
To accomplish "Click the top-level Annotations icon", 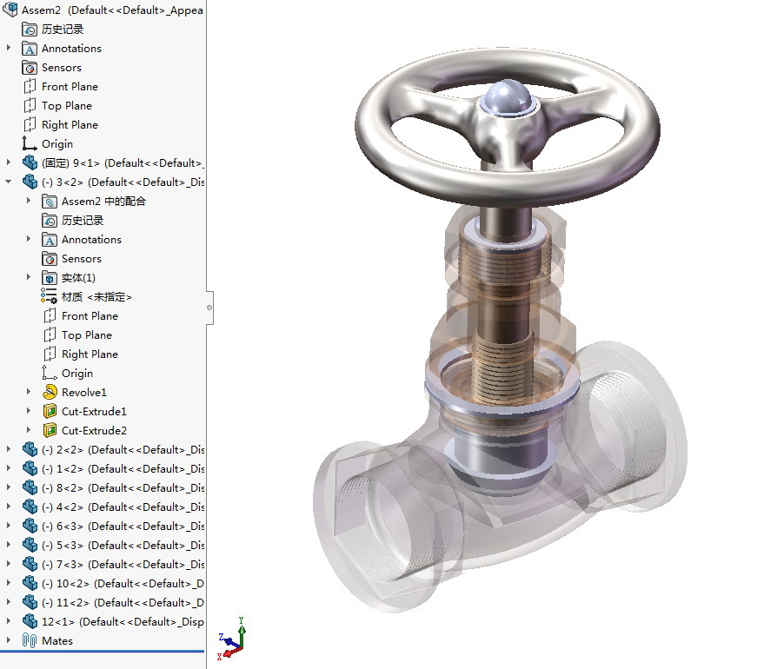I will (x=30, y=49).
